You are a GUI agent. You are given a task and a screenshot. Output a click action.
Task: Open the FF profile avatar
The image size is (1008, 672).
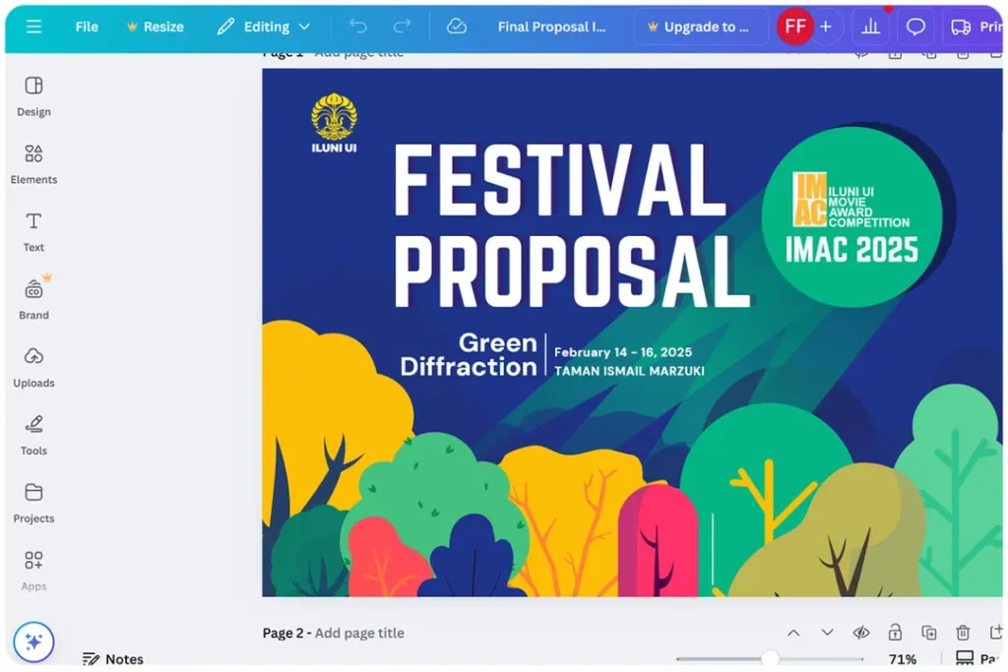click(x=795, y=27)
